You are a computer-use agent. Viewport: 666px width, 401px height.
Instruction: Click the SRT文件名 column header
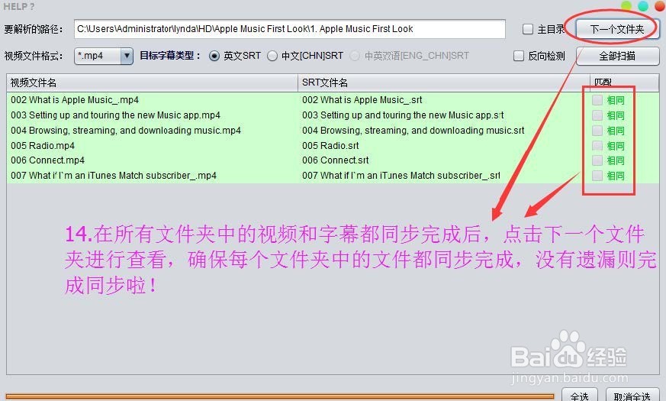(444, 82)
